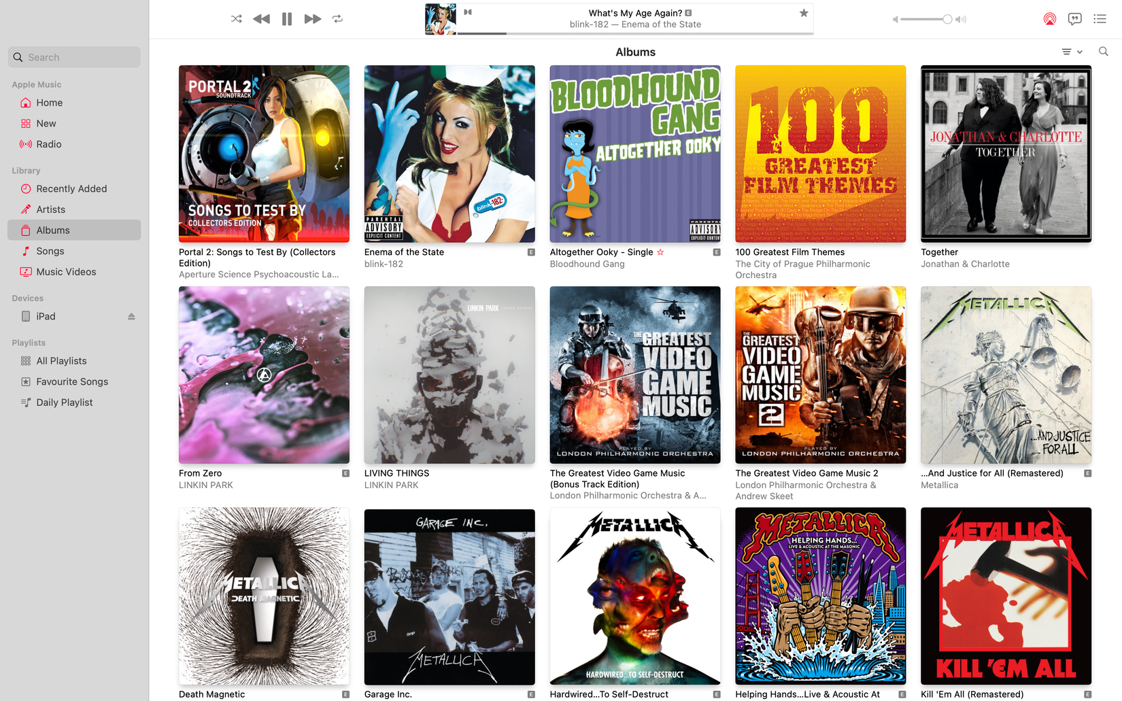
Task: Favourite the playing song with star
Action: (x=804, y=13)
